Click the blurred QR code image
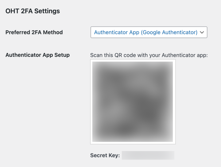Image resolution: width=221 pixels, height=167 pixels. 133,102
